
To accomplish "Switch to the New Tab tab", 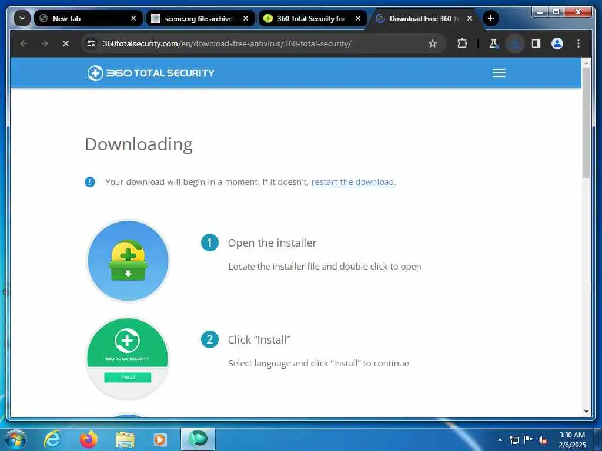I will [x=88, y=18].
